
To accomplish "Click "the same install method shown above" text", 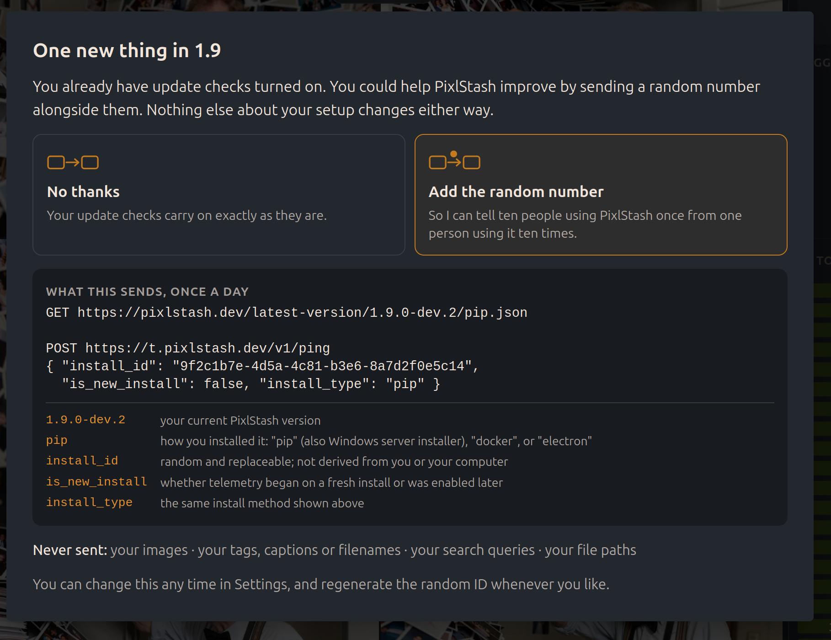I will click(262, 503).
